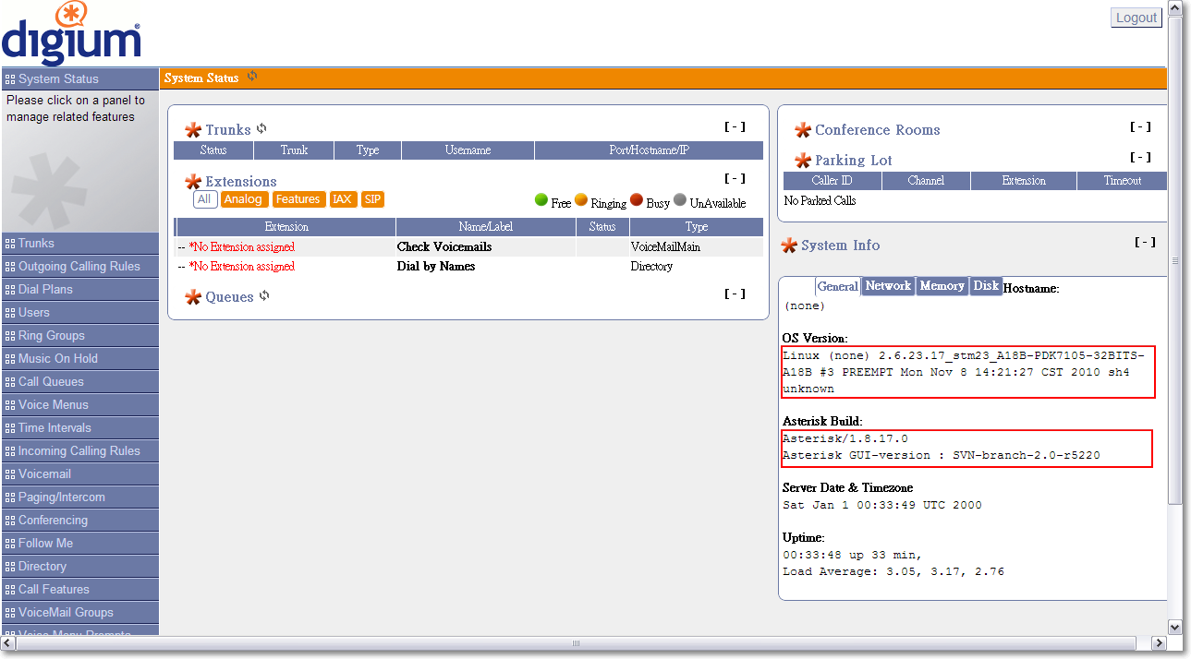Collapse the Trunks panel
The height and width of the screenshot is (659, 1191).
click(x=735, y=127)
